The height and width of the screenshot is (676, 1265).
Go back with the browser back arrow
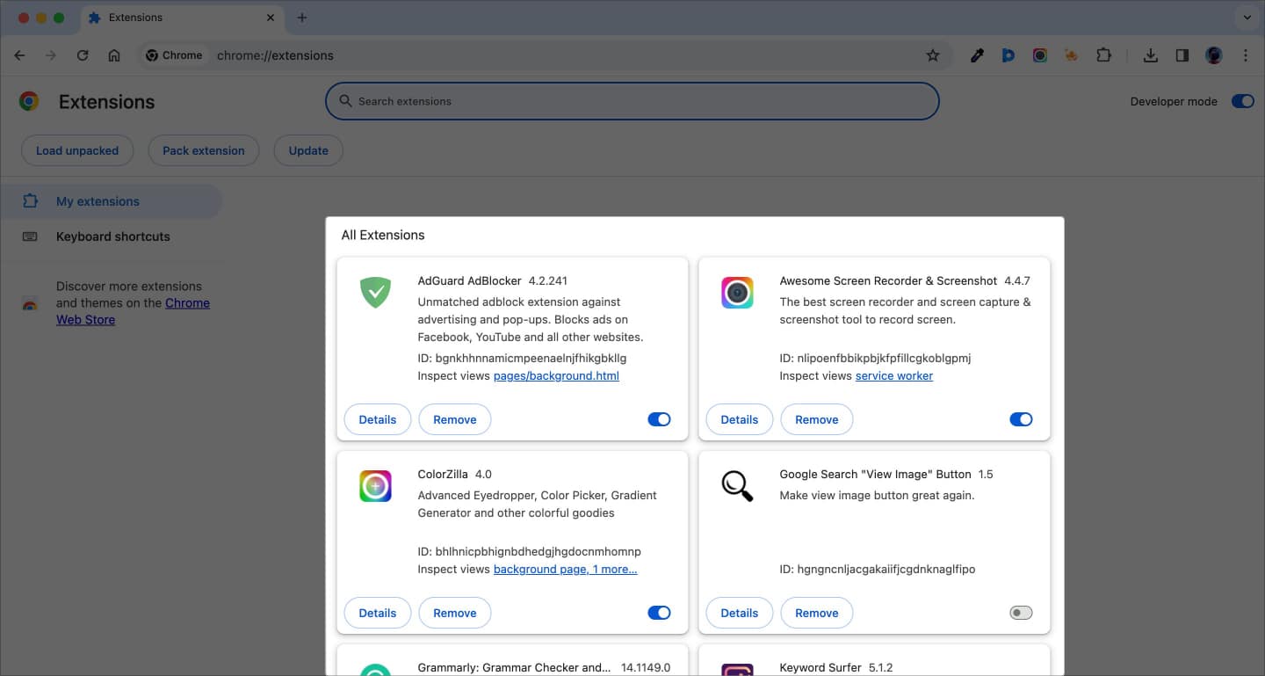(20, 55)
